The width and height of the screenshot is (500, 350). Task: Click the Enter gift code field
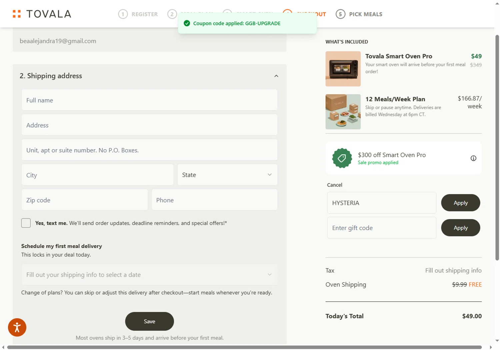click(x=382, y=228)
